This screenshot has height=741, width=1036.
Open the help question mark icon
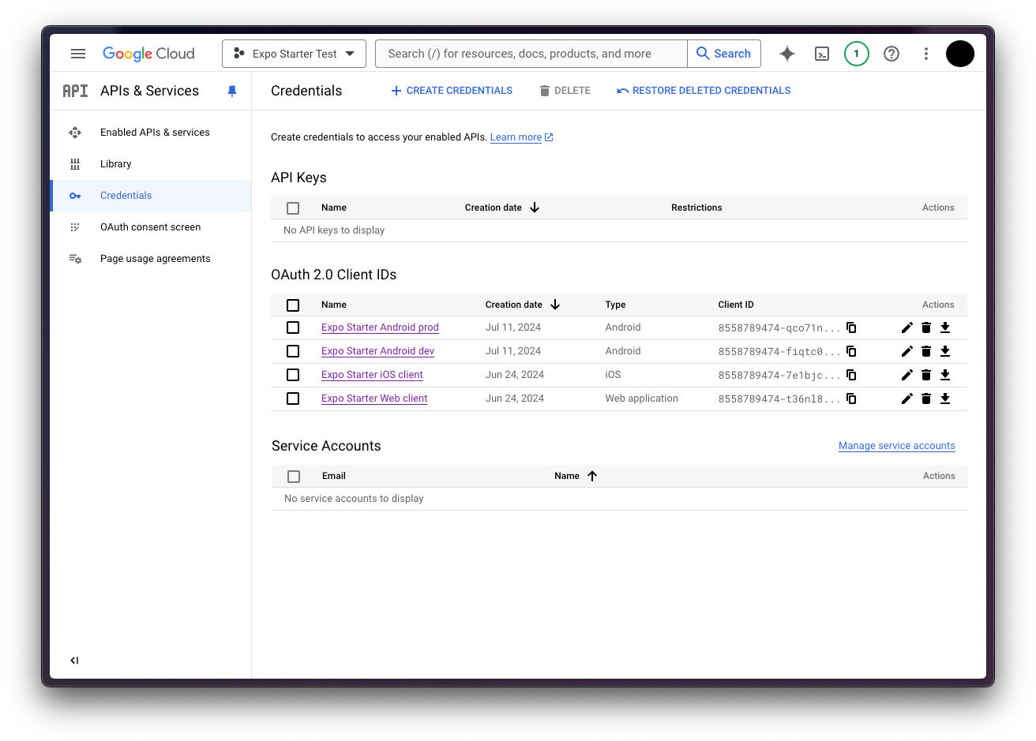click(x=891, y=54)
